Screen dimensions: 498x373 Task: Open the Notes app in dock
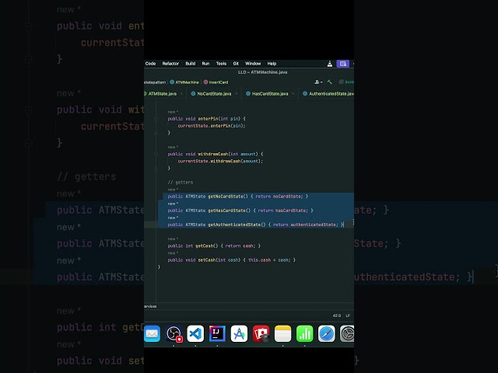[x=282, y=333]
